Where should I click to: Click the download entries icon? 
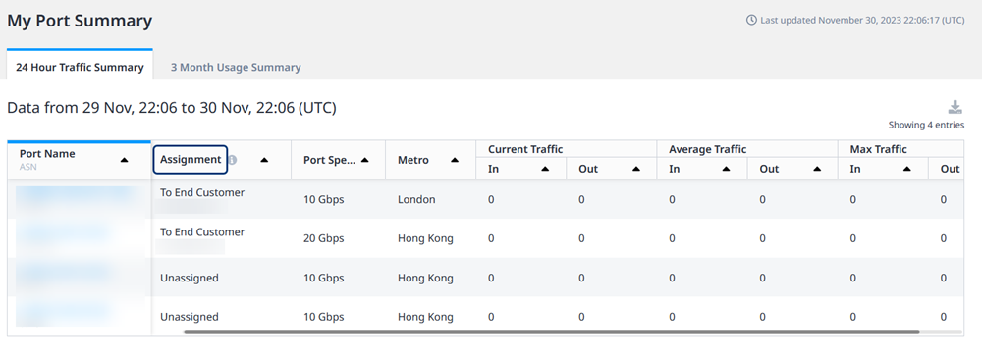(x=955, y=107)
